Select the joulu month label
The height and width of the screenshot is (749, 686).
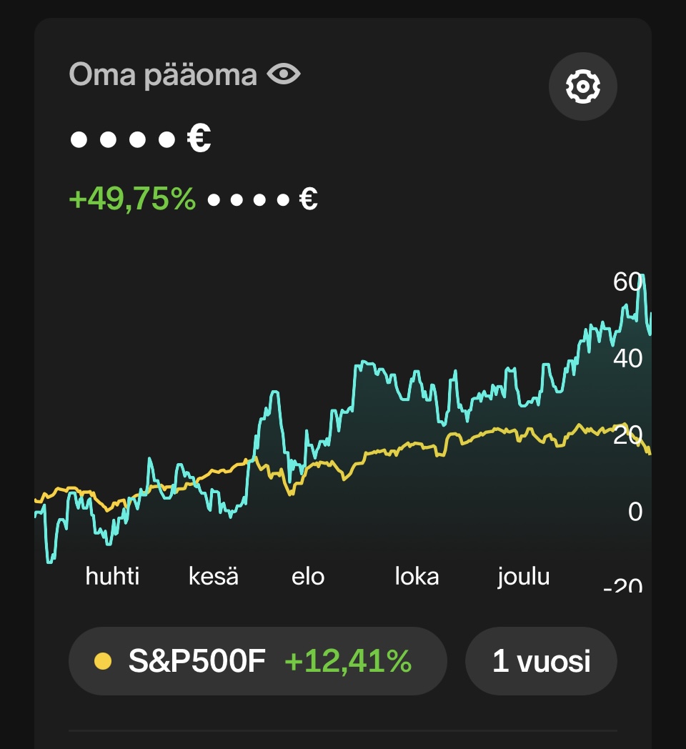coord(524,577)
